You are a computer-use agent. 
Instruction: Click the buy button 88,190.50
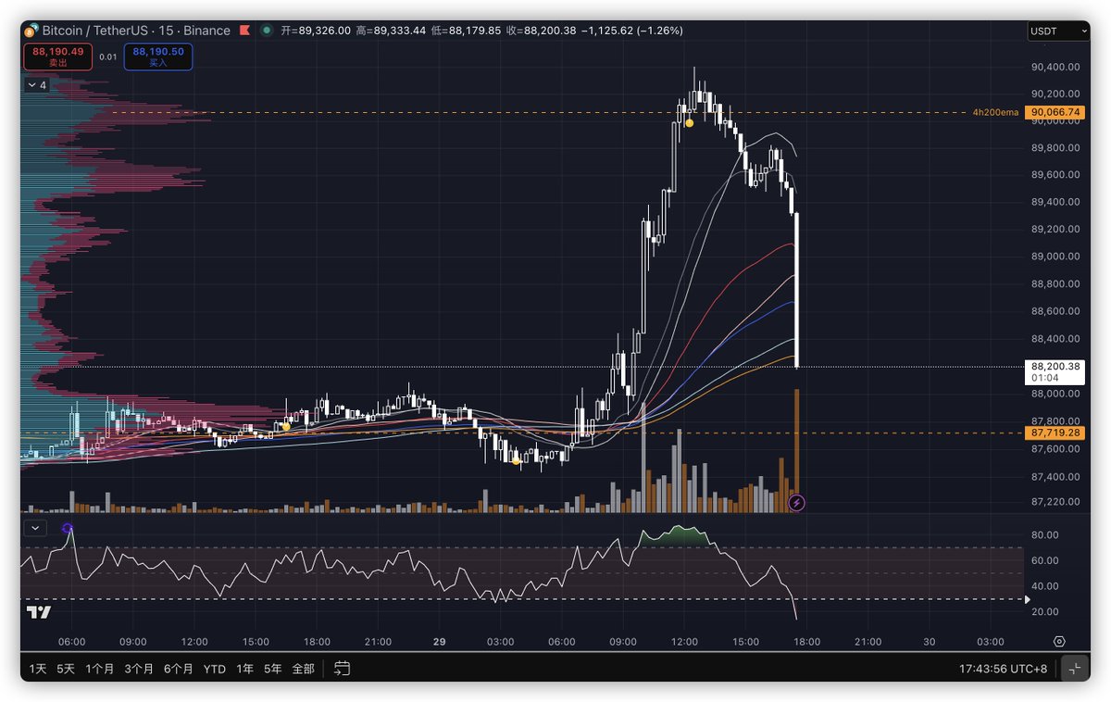(x=157, y=56)
